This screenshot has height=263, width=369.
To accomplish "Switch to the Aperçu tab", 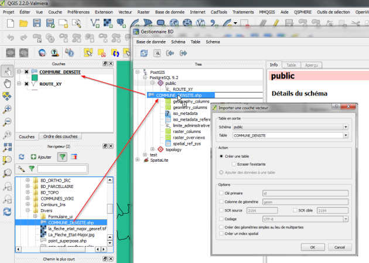I will [x=311, y=65].
